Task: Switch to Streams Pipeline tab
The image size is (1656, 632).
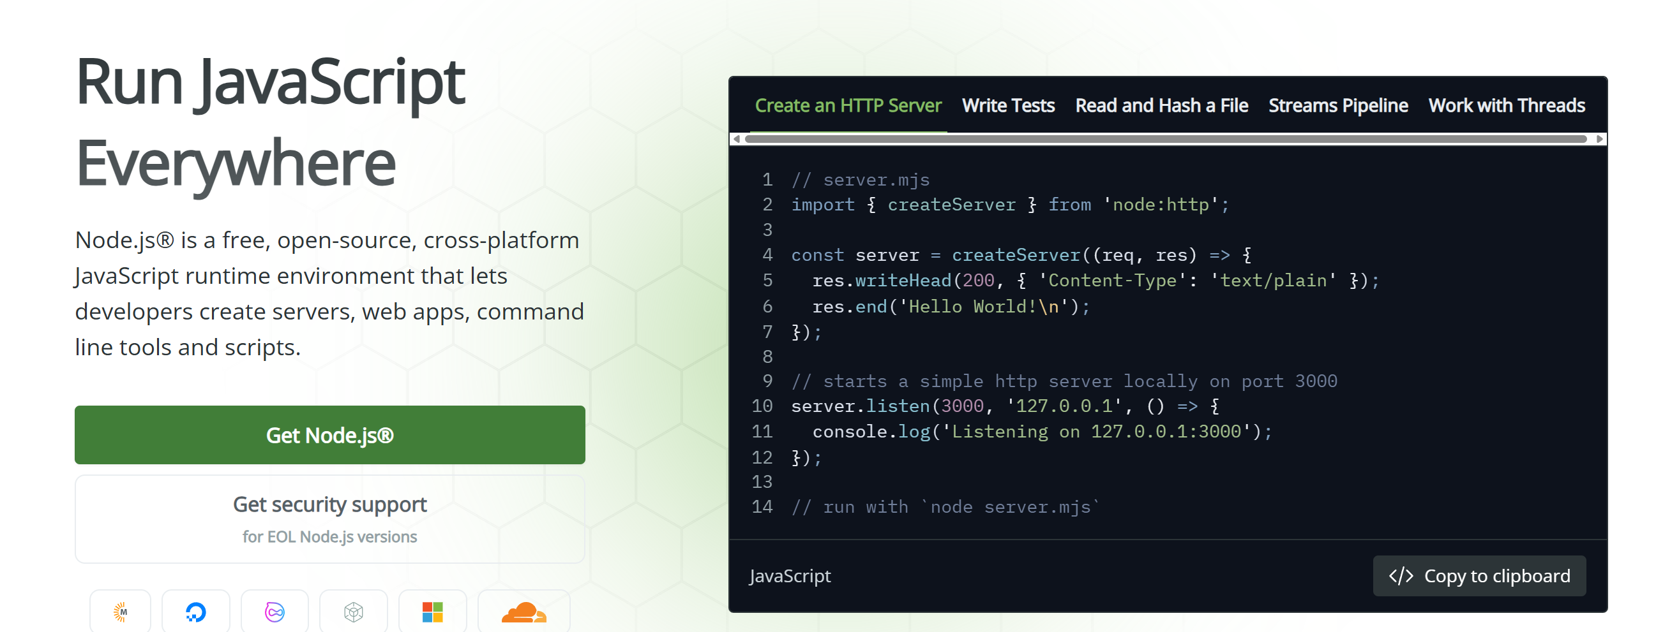Action: tap(1339, 105)
